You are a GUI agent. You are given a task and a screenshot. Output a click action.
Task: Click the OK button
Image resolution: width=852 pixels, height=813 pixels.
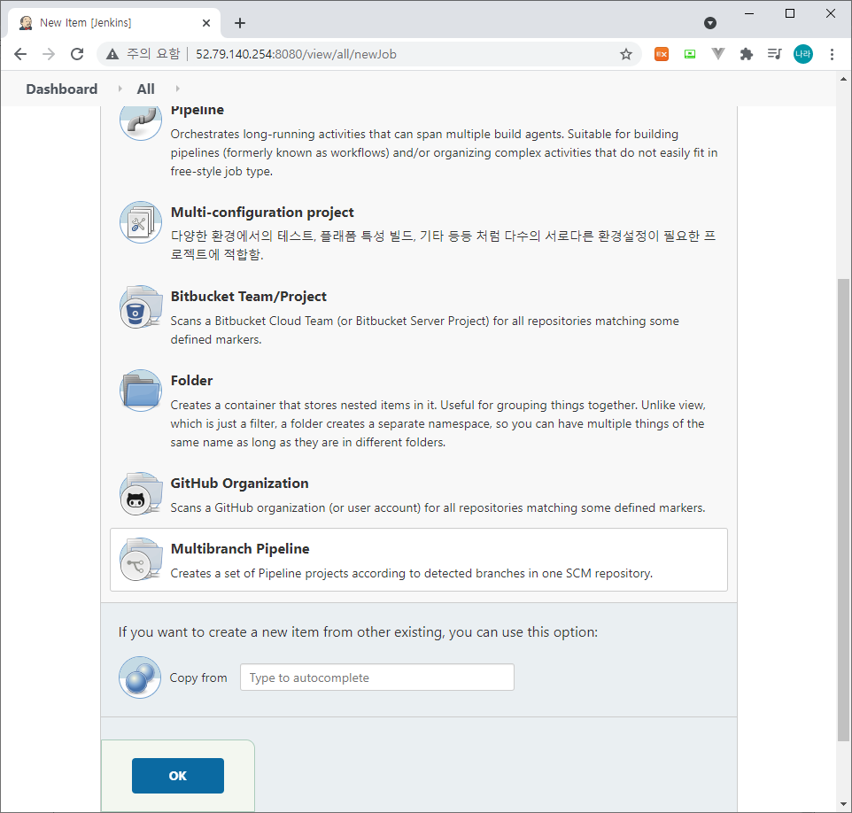[178, 776]
